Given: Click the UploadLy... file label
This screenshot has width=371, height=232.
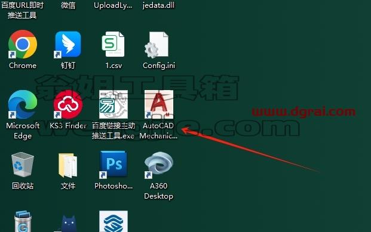Looking at the screenshot, I should click(x=113, y=5).
